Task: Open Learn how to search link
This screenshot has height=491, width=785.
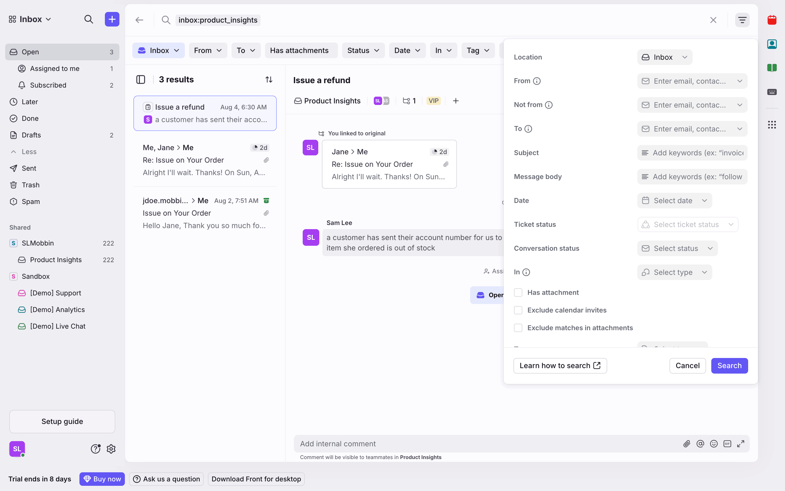Action: [x=560, y=366]
